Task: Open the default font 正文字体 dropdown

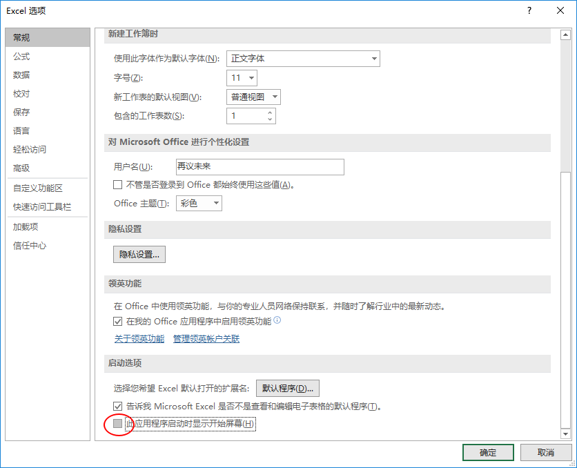Action: pos(303,59)
